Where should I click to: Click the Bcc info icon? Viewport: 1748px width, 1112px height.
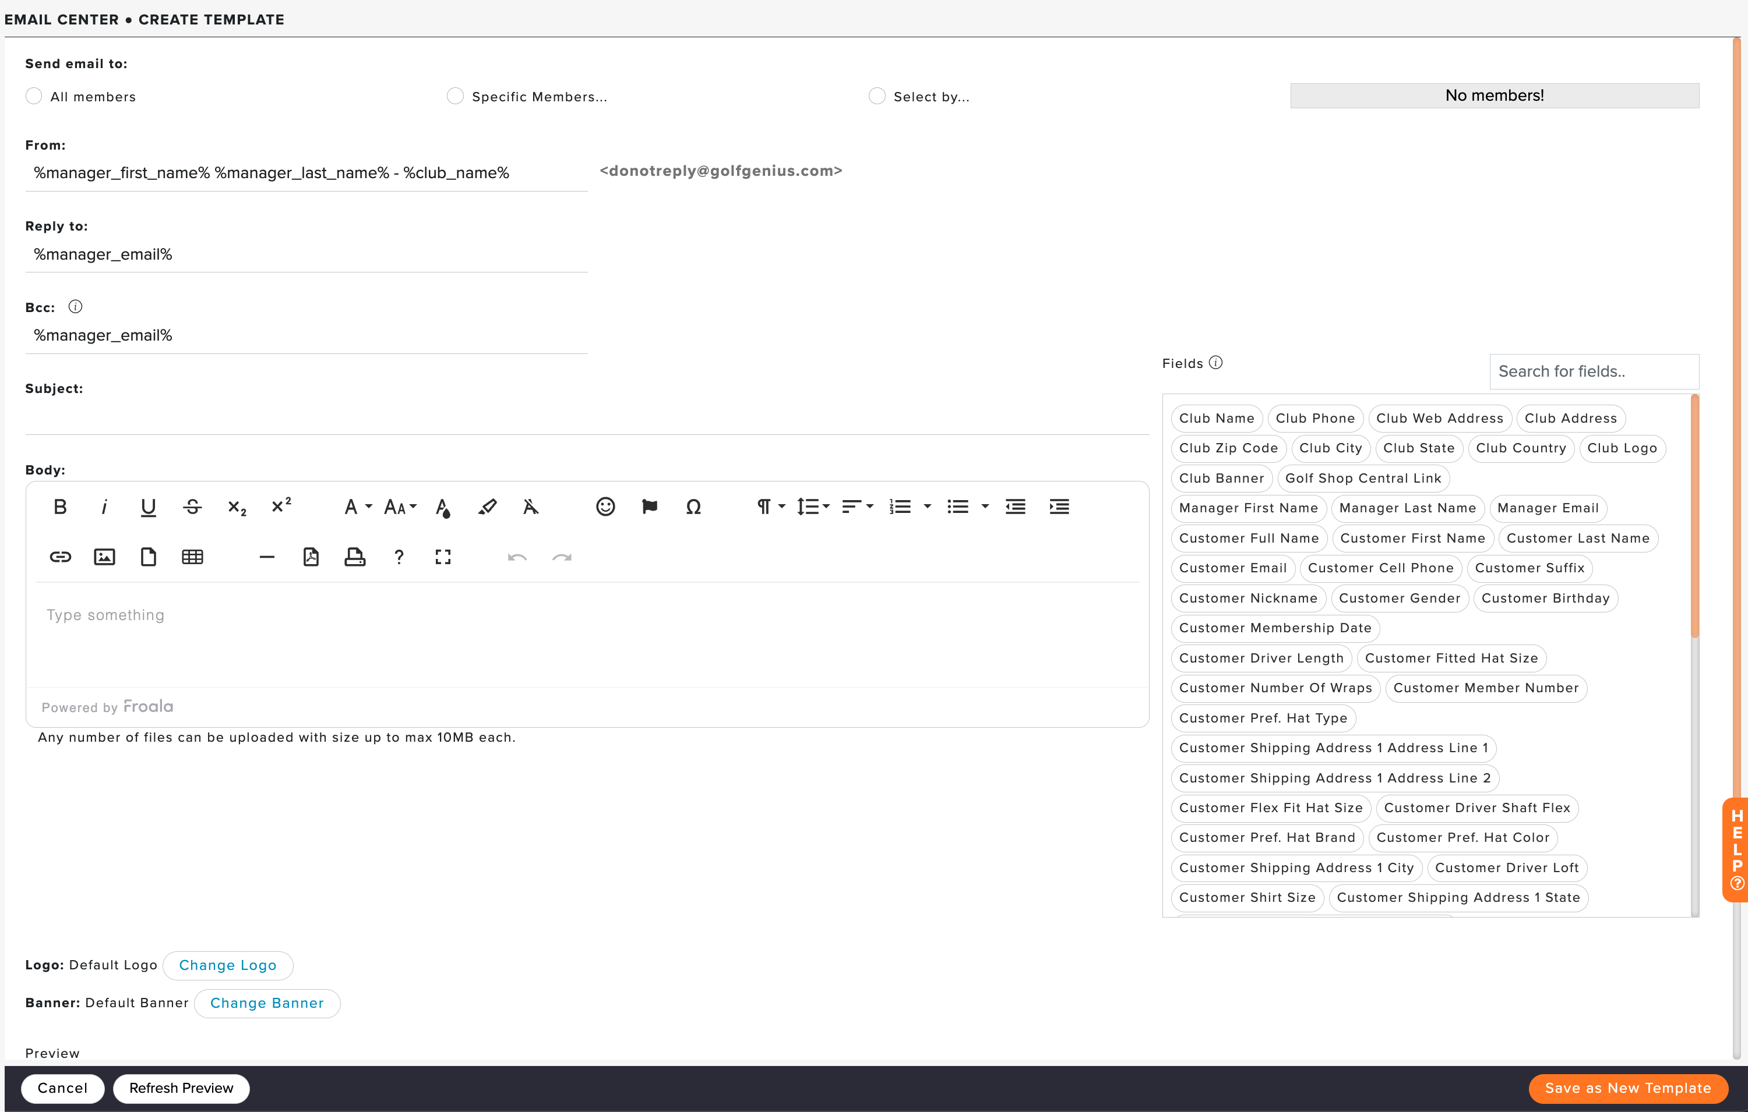click(x=76, y=307)
